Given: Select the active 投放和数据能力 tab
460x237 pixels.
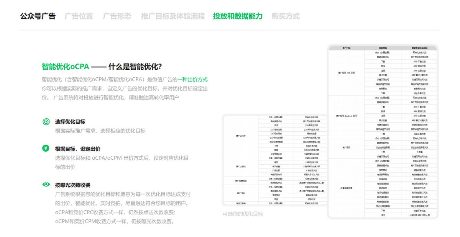Looking at the screenshot, I should [237, 16].
